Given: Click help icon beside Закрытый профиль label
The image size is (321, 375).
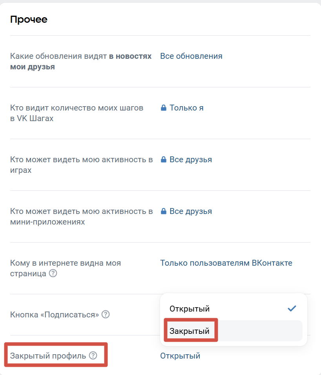Looking at the screenshot, I should pos(93,356).
